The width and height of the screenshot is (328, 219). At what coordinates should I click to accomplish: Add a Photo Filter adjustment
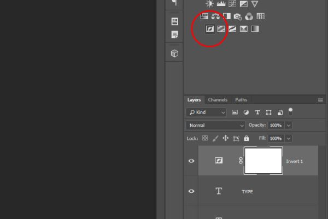coord(238,16)
